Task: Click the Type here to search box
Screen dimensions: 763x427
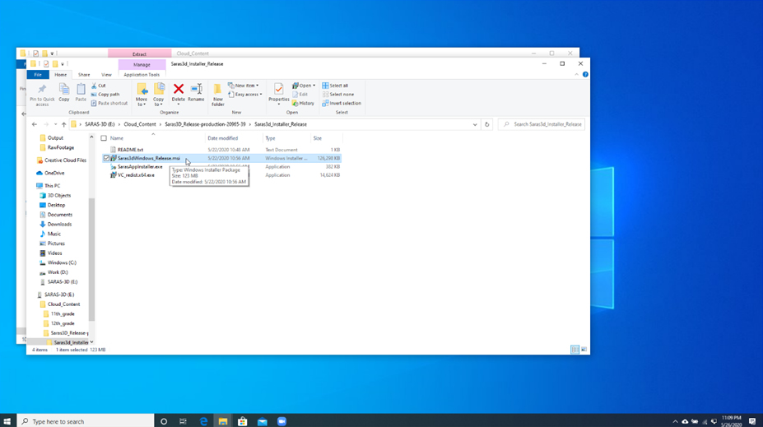Action: [x=86, y=421]
